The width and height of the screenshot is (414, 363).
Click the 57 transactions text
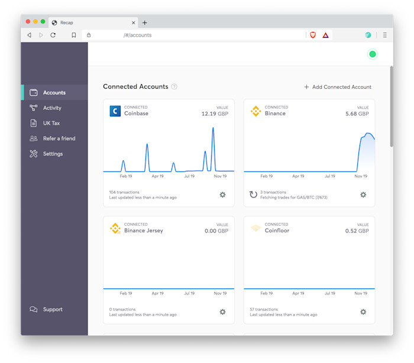[264, 309]
